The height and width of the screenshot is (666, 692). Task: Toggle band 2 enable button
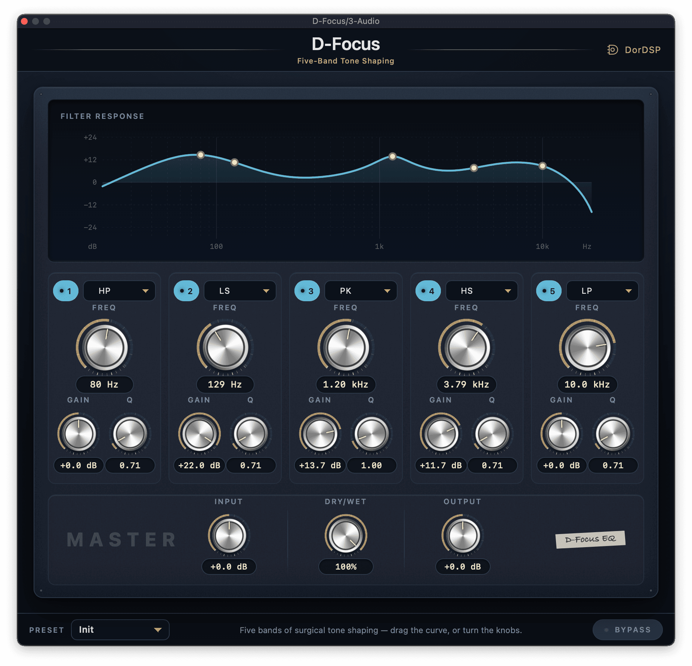point(186,291)
